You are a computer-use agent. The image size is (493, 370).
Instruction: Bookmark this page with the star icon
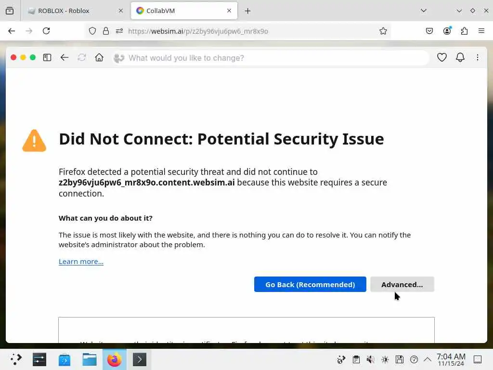(x=383, y=31)
